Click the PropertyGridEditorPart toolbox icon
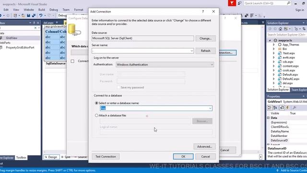Screen dimensions: 307x173 pyautogui.click(x=1, y=48)
